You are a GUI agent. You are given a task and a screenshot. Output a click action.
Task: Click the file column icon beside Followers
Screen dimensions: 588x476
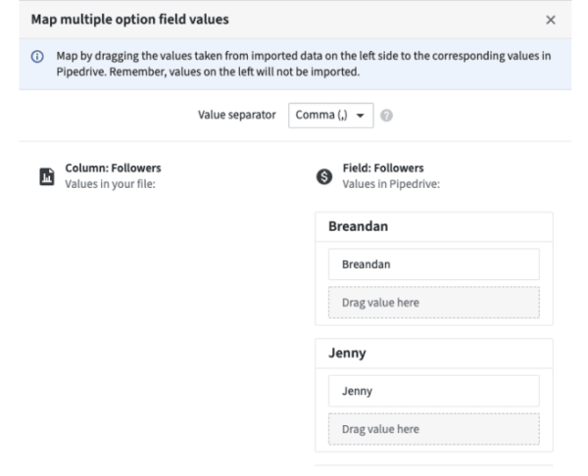click(47, 176)
